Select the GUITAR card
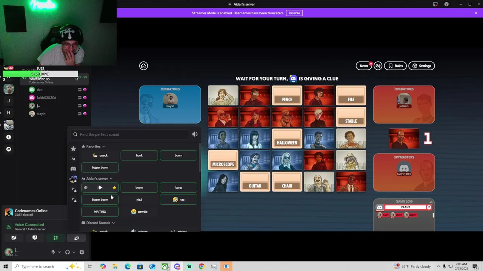Viewport: 483px width, 271px height. (x=255, y=182)
